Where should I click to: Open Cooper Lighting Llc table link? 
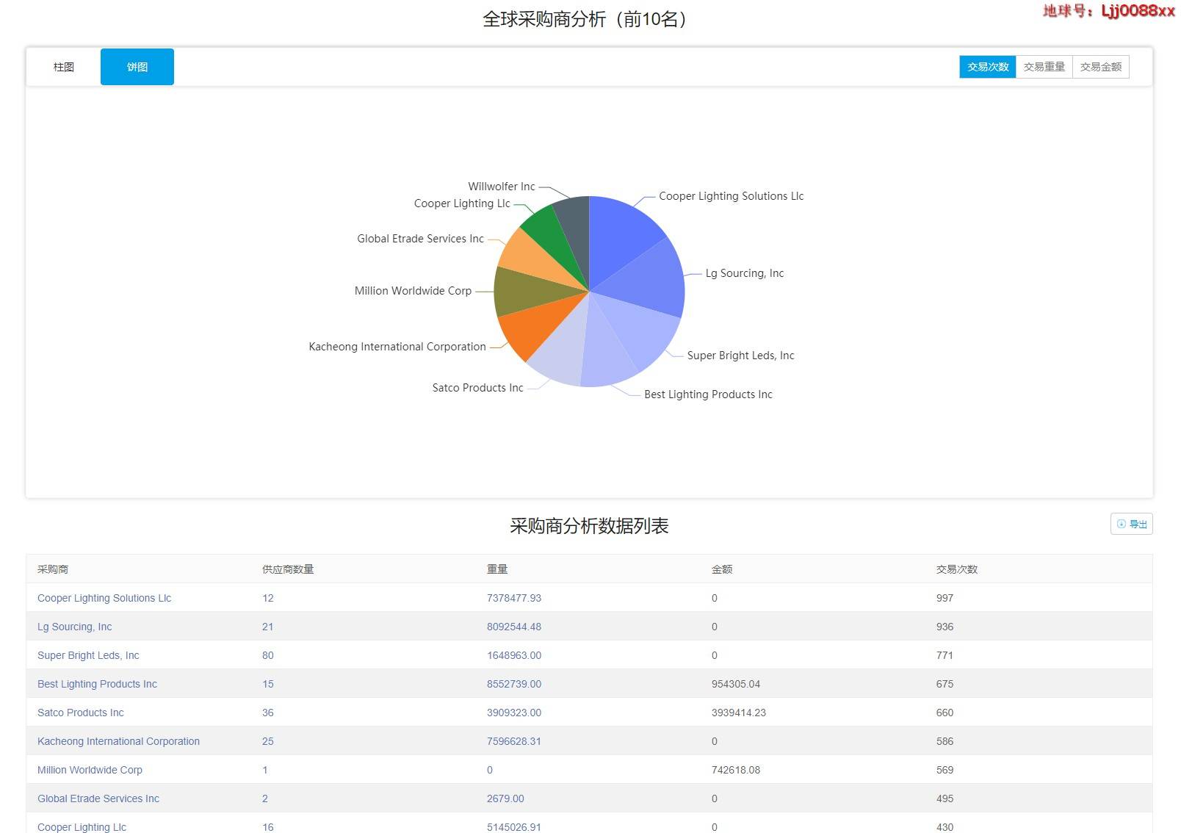point(82,827)
